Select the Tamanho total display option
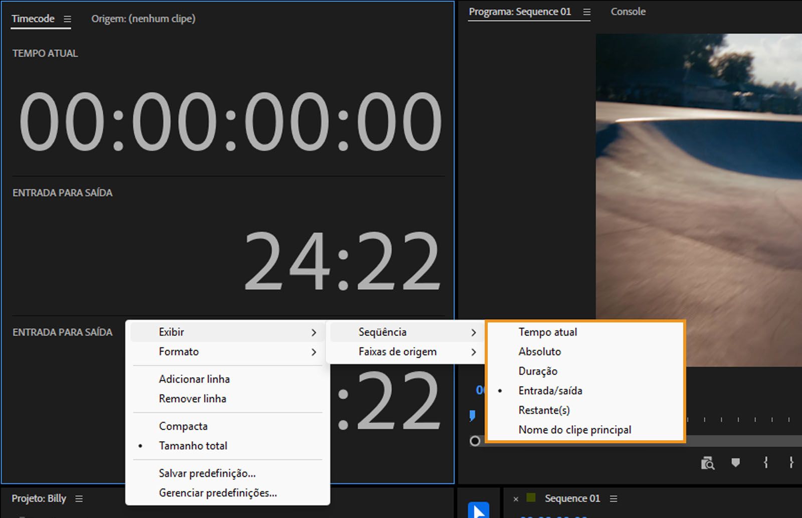Viewport: 802px width, 518px height. click(193, 445)
